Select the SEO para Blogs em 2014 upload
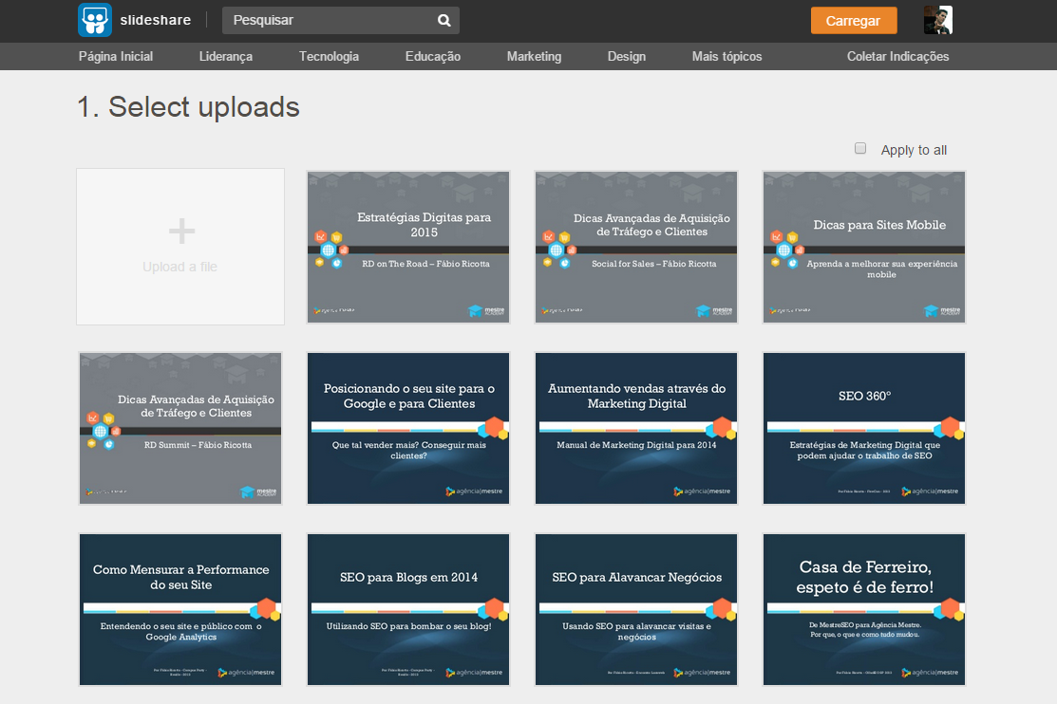Image resolution: width=1057 pixels, height=704 pixels. [x=408, y=609]
